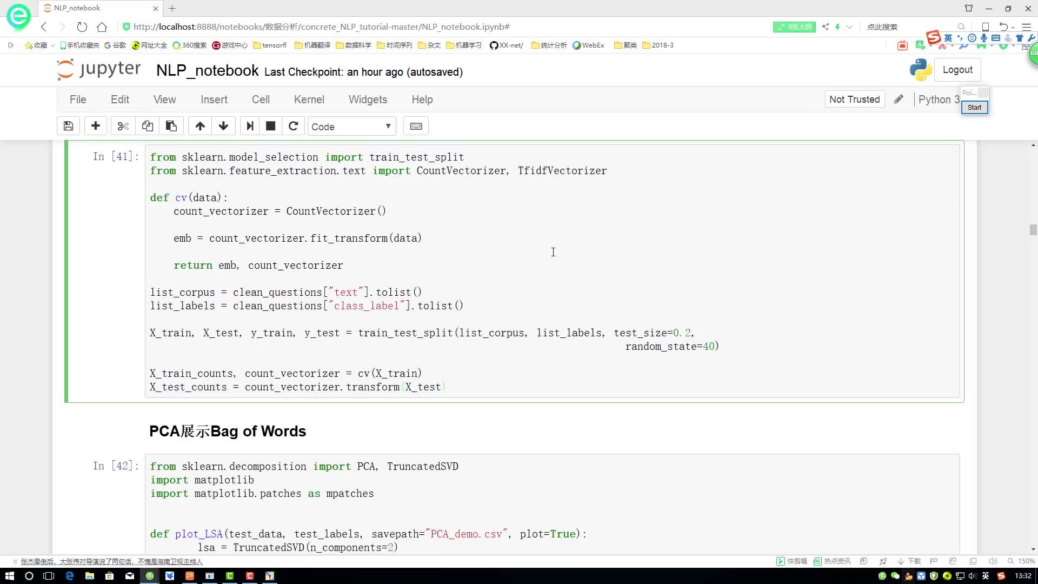Screen dimensions: 1038x584
Task: Click the Not Trusted button
Action: [854, 99]
